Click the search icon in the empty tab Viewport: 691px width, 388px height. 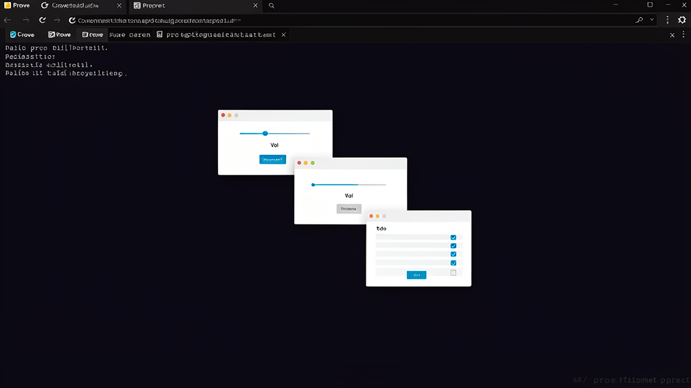271,5
